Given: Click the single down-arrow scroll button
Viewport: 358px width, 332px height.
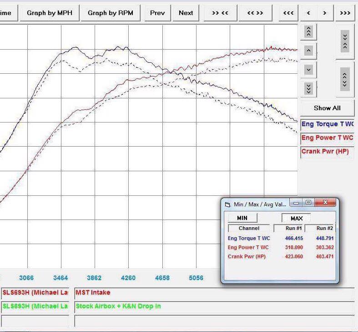Looking at the screenshot, I should [308, 70].
